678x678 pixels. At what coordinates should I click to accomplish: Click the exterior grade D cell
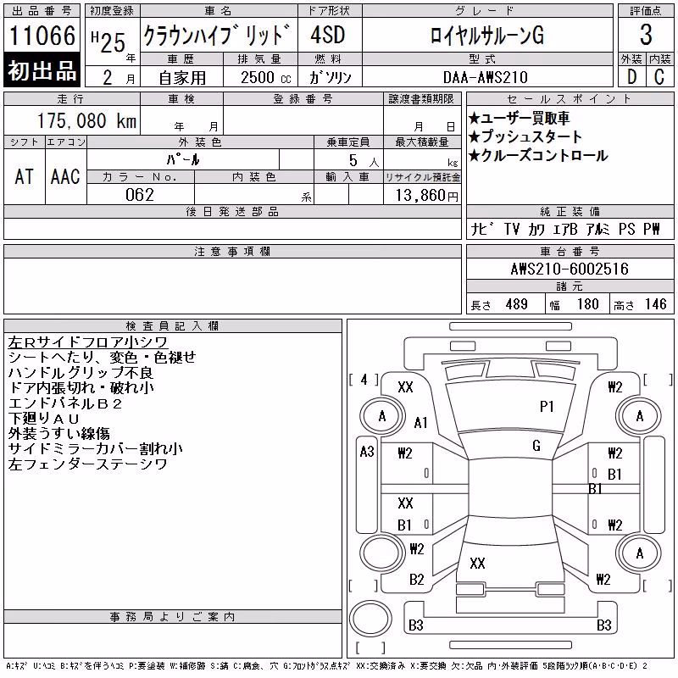coord(631,76)
